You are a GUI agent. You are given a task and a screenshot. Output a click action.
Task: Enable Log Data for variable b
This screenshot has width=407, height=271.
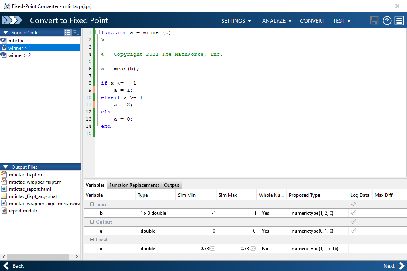click(x=353, y=213)
